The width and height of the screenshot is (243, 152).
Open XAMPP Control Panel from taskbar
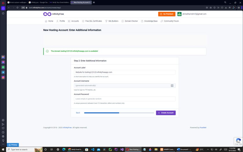tap(167, 149)
